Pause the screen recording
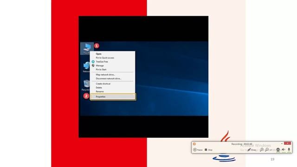The image size is (297, 167). (x=198, y=150)
